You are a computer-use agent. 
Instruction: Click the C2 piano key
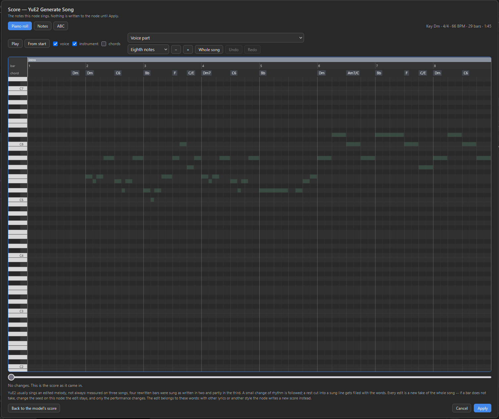pos(18,367)
